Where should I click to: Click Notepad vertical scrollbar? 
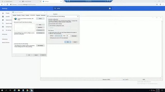click(x=162, y=49)
